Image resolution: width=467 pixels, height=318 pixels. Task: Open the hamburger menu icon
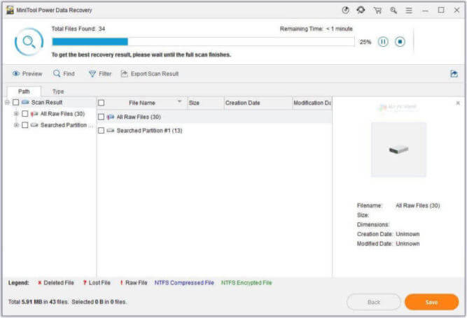tap(409, 10)
